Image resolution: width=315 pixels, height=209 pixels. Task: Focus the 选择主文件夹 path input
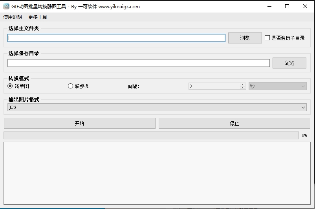[116, 38]
